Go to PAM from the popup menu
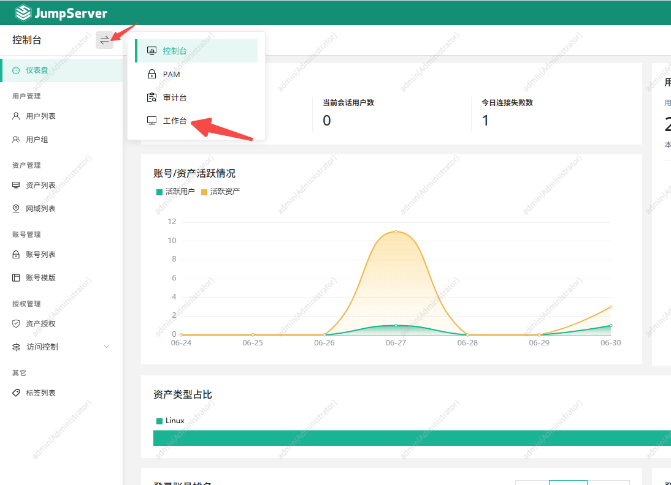The image size is (671, 485). point(172,73)
